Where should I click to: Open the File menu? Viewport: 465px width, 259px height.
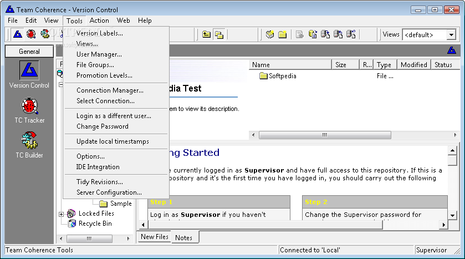tap(12, 21)
